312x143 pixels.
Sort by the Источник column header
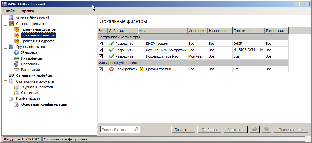pos(198,31)
